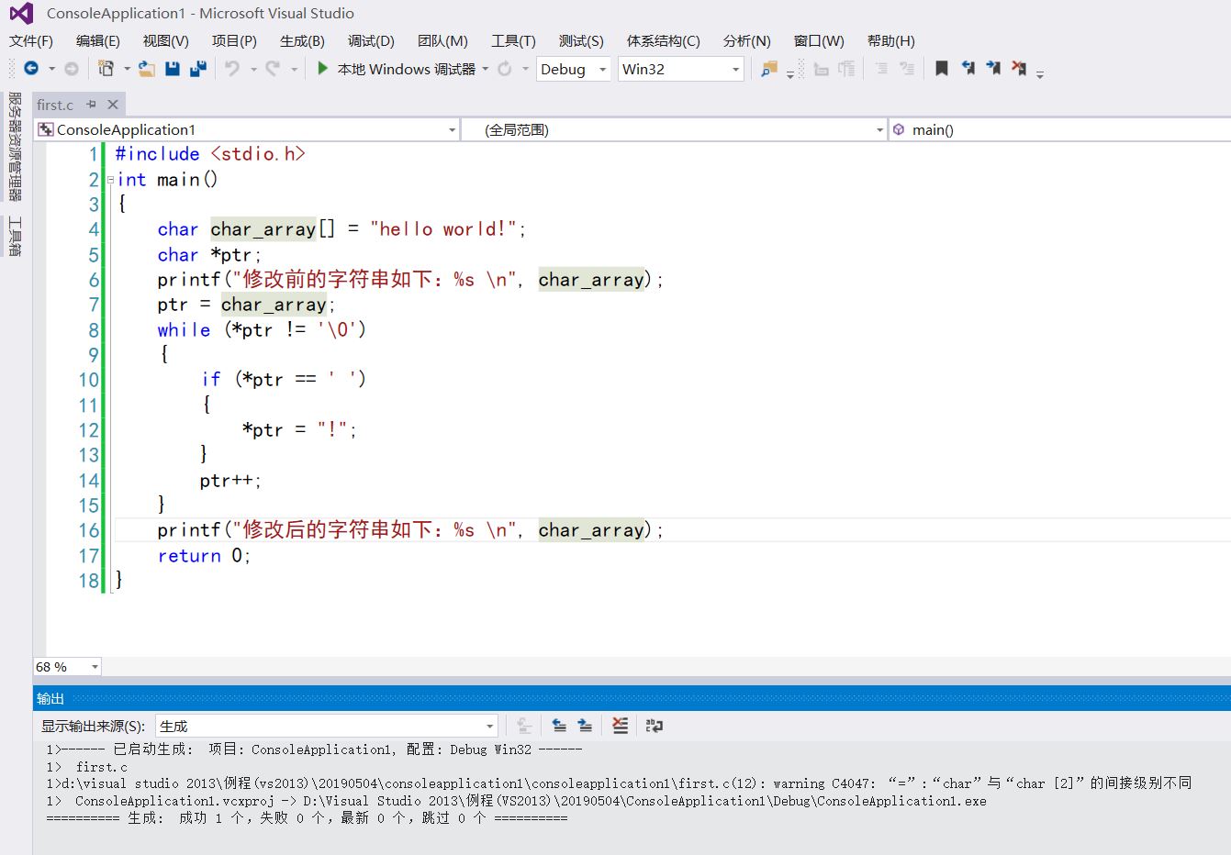Open the 分析(N) menu
This screenshot has height=855, width=1231.
pyautogui.click(x=746, y=40)
